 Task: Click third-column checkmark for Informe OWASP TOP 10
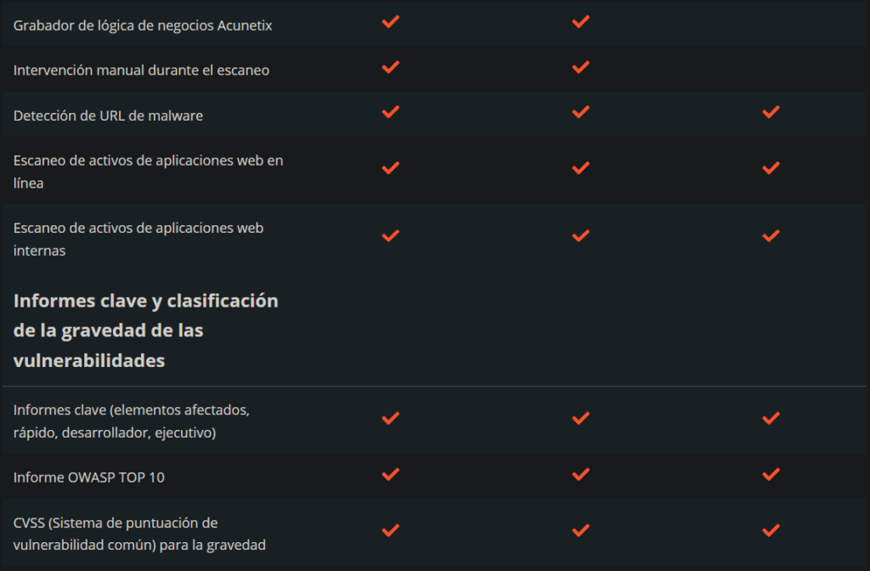[x=771, y=474]
